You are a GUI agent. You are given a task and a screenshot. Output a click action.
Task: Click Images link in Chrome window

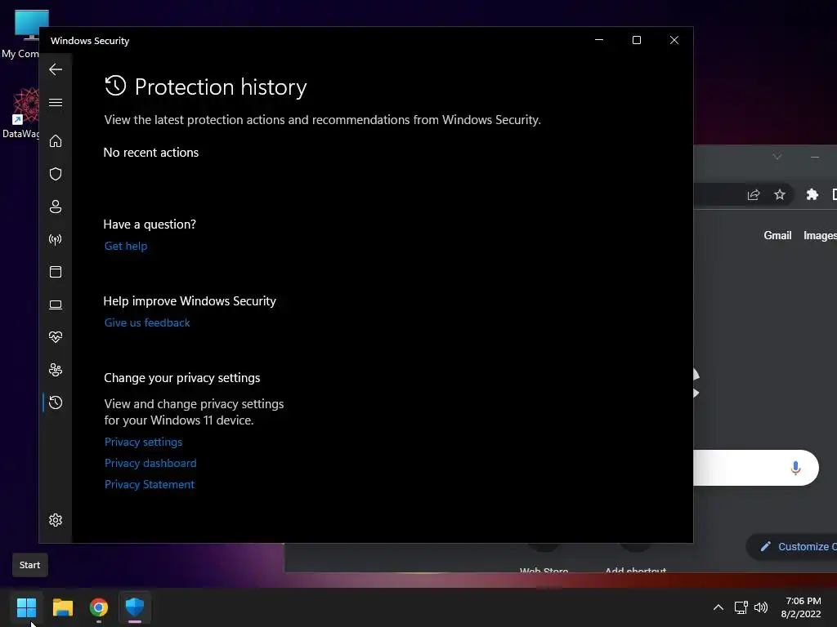tap(820, 236)
